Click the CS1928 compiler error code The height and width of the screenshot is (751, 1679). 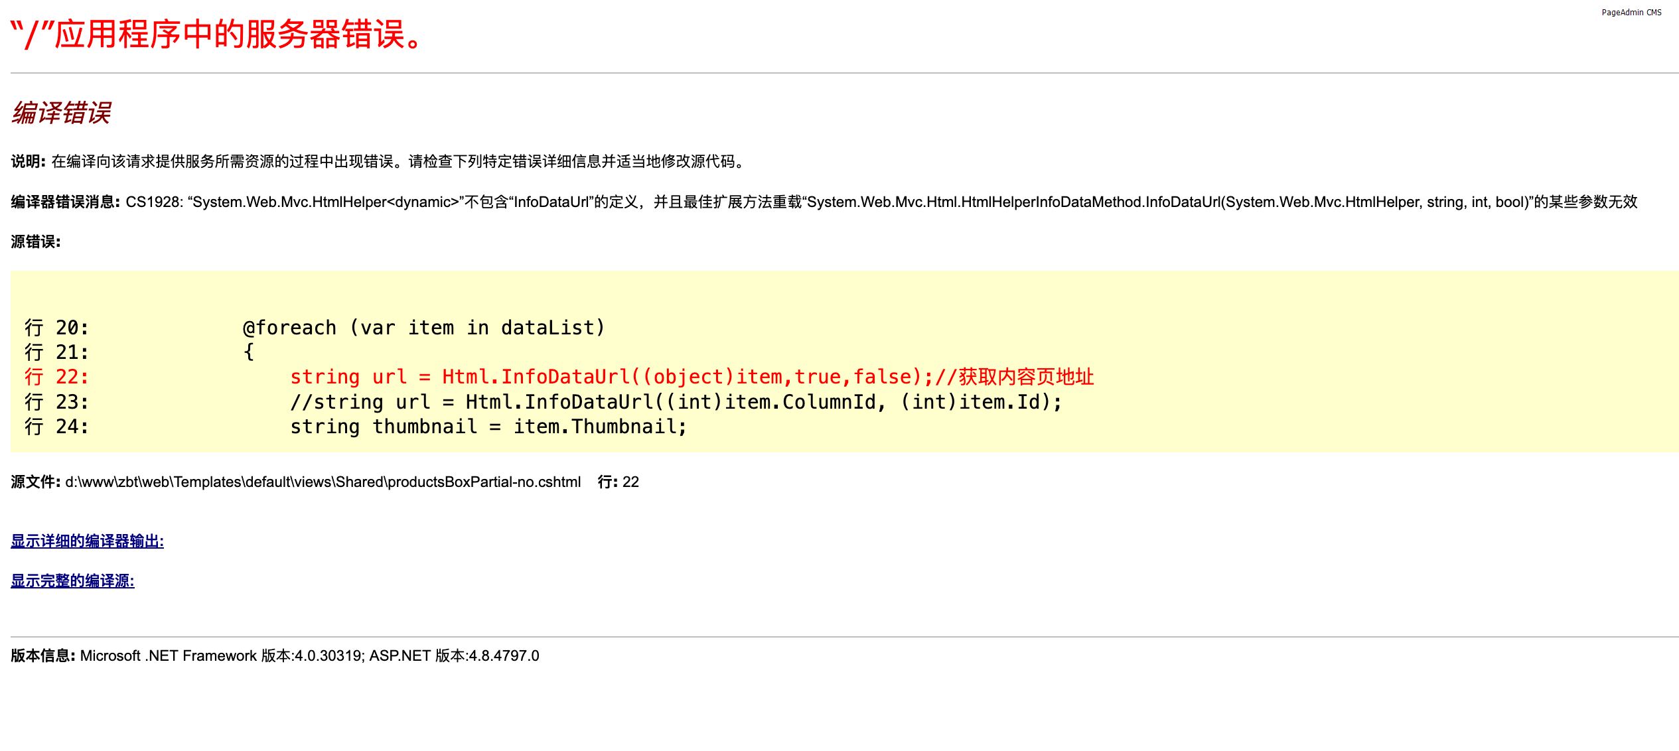tap(153, 202)
